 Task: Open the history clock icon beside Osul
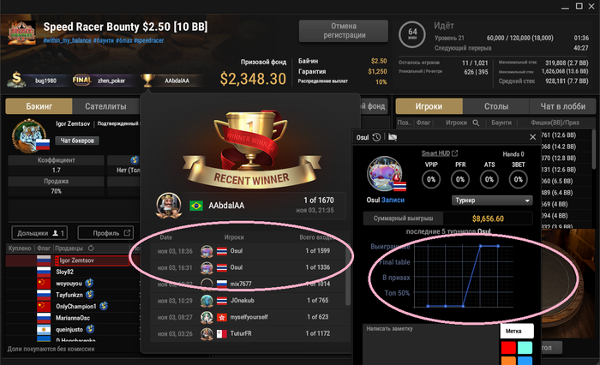coord(376,137)
